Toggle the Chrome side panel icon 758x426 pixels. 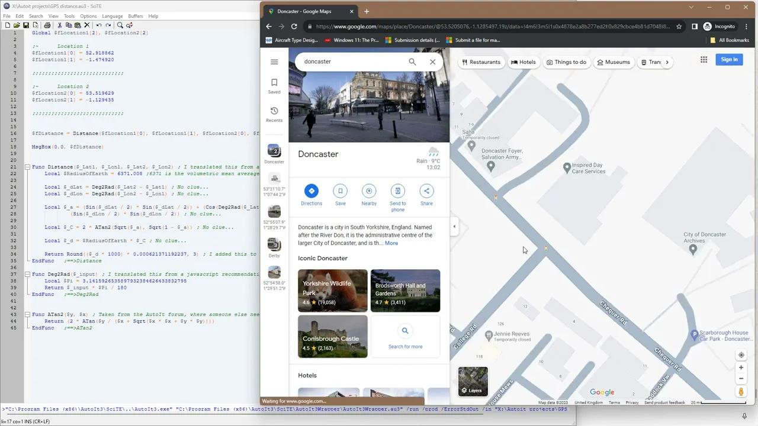[x=695, y=27]
